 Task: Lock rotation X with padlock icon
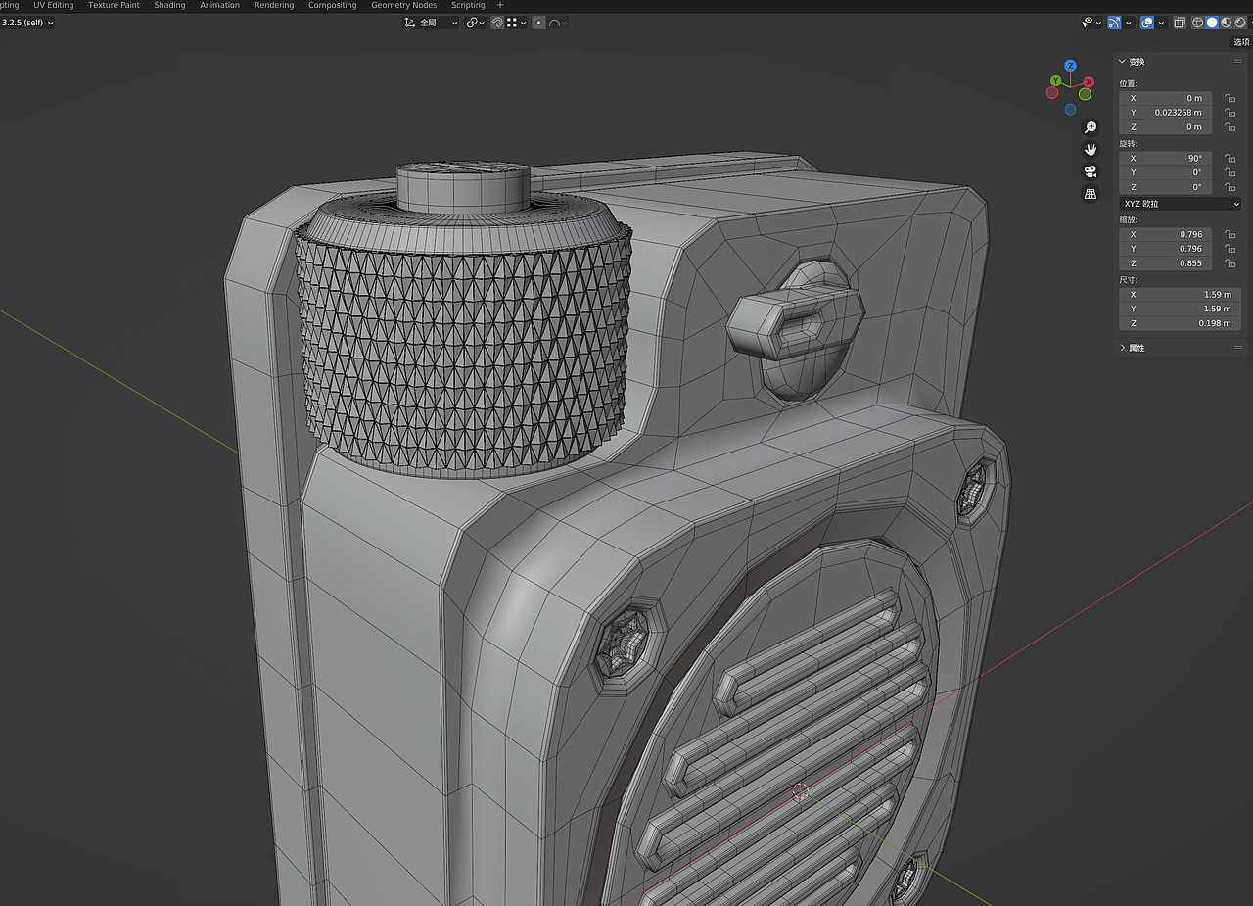tap(1230, 158)
